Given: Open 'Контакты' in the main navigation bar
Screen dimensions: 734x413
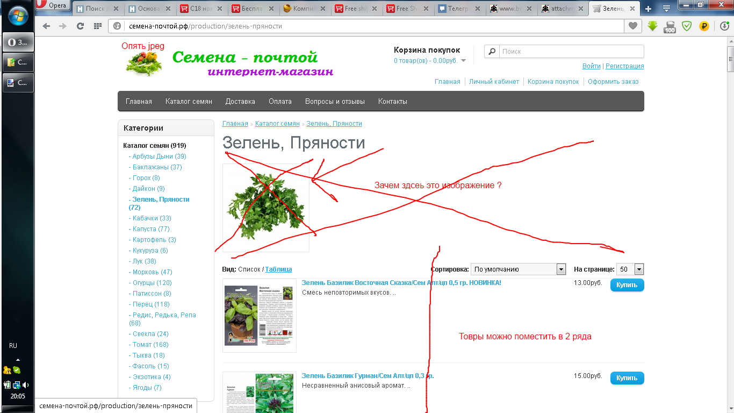Looking at the screenshot, I should click(392, 102).
